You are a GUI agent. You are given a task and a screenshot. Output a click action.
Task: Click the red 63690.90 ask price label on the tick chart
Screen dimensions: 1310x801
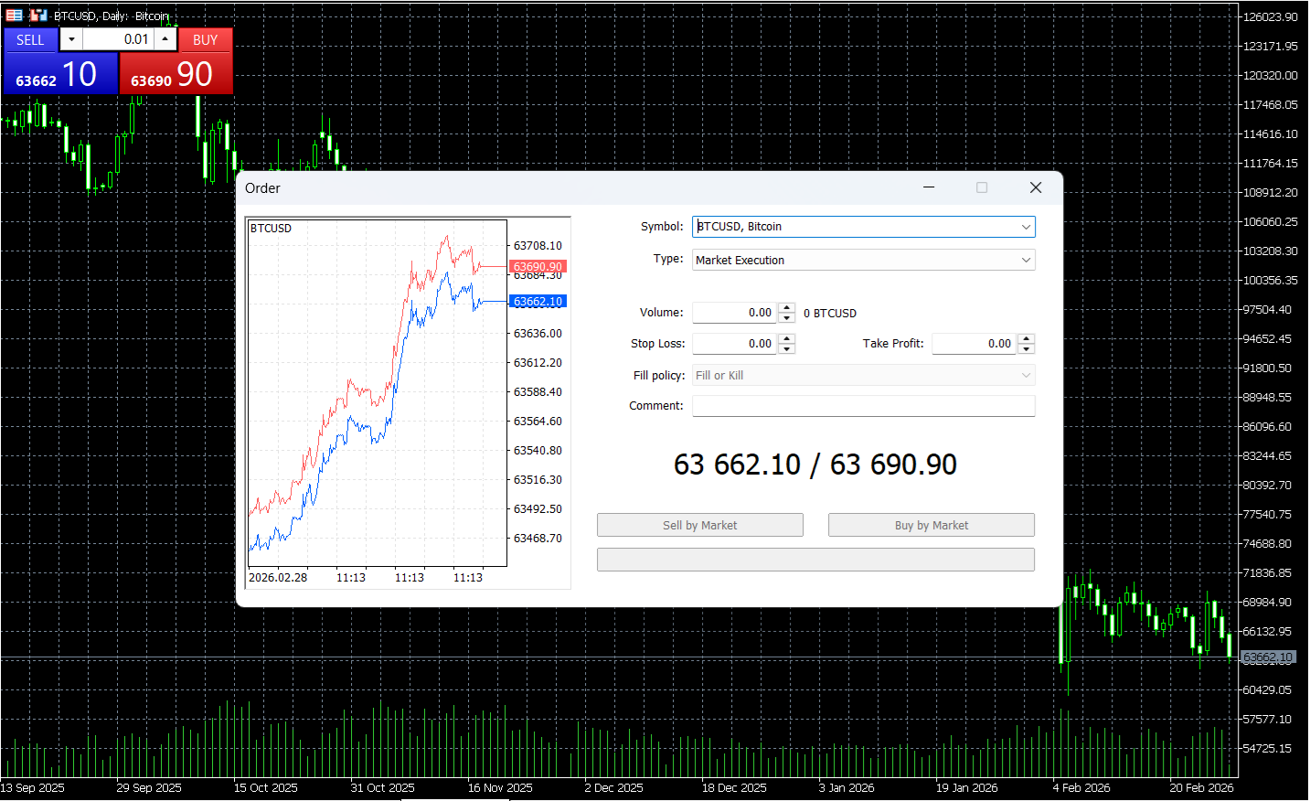tap(538, 266)
